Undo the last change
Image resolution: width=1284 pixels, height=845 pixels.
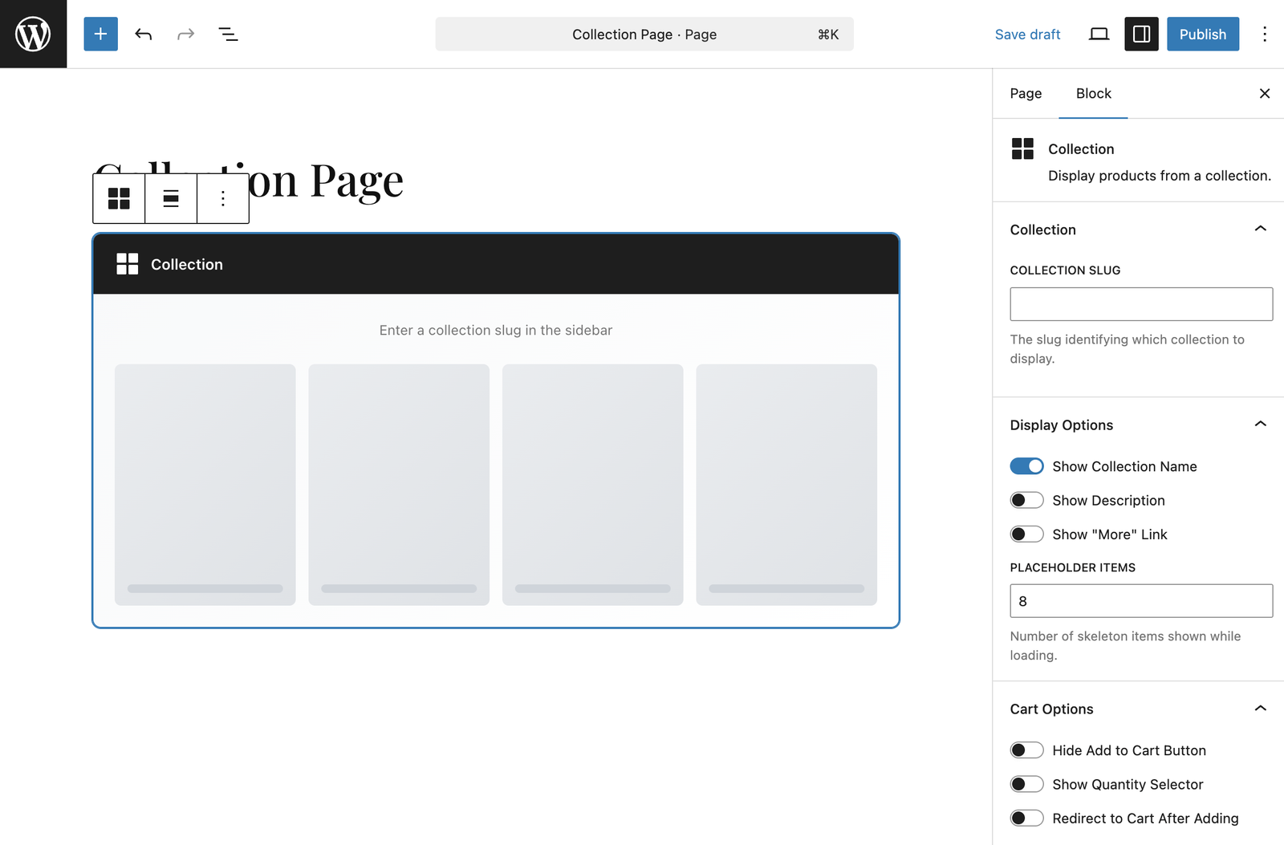click(x=144, y=34)
